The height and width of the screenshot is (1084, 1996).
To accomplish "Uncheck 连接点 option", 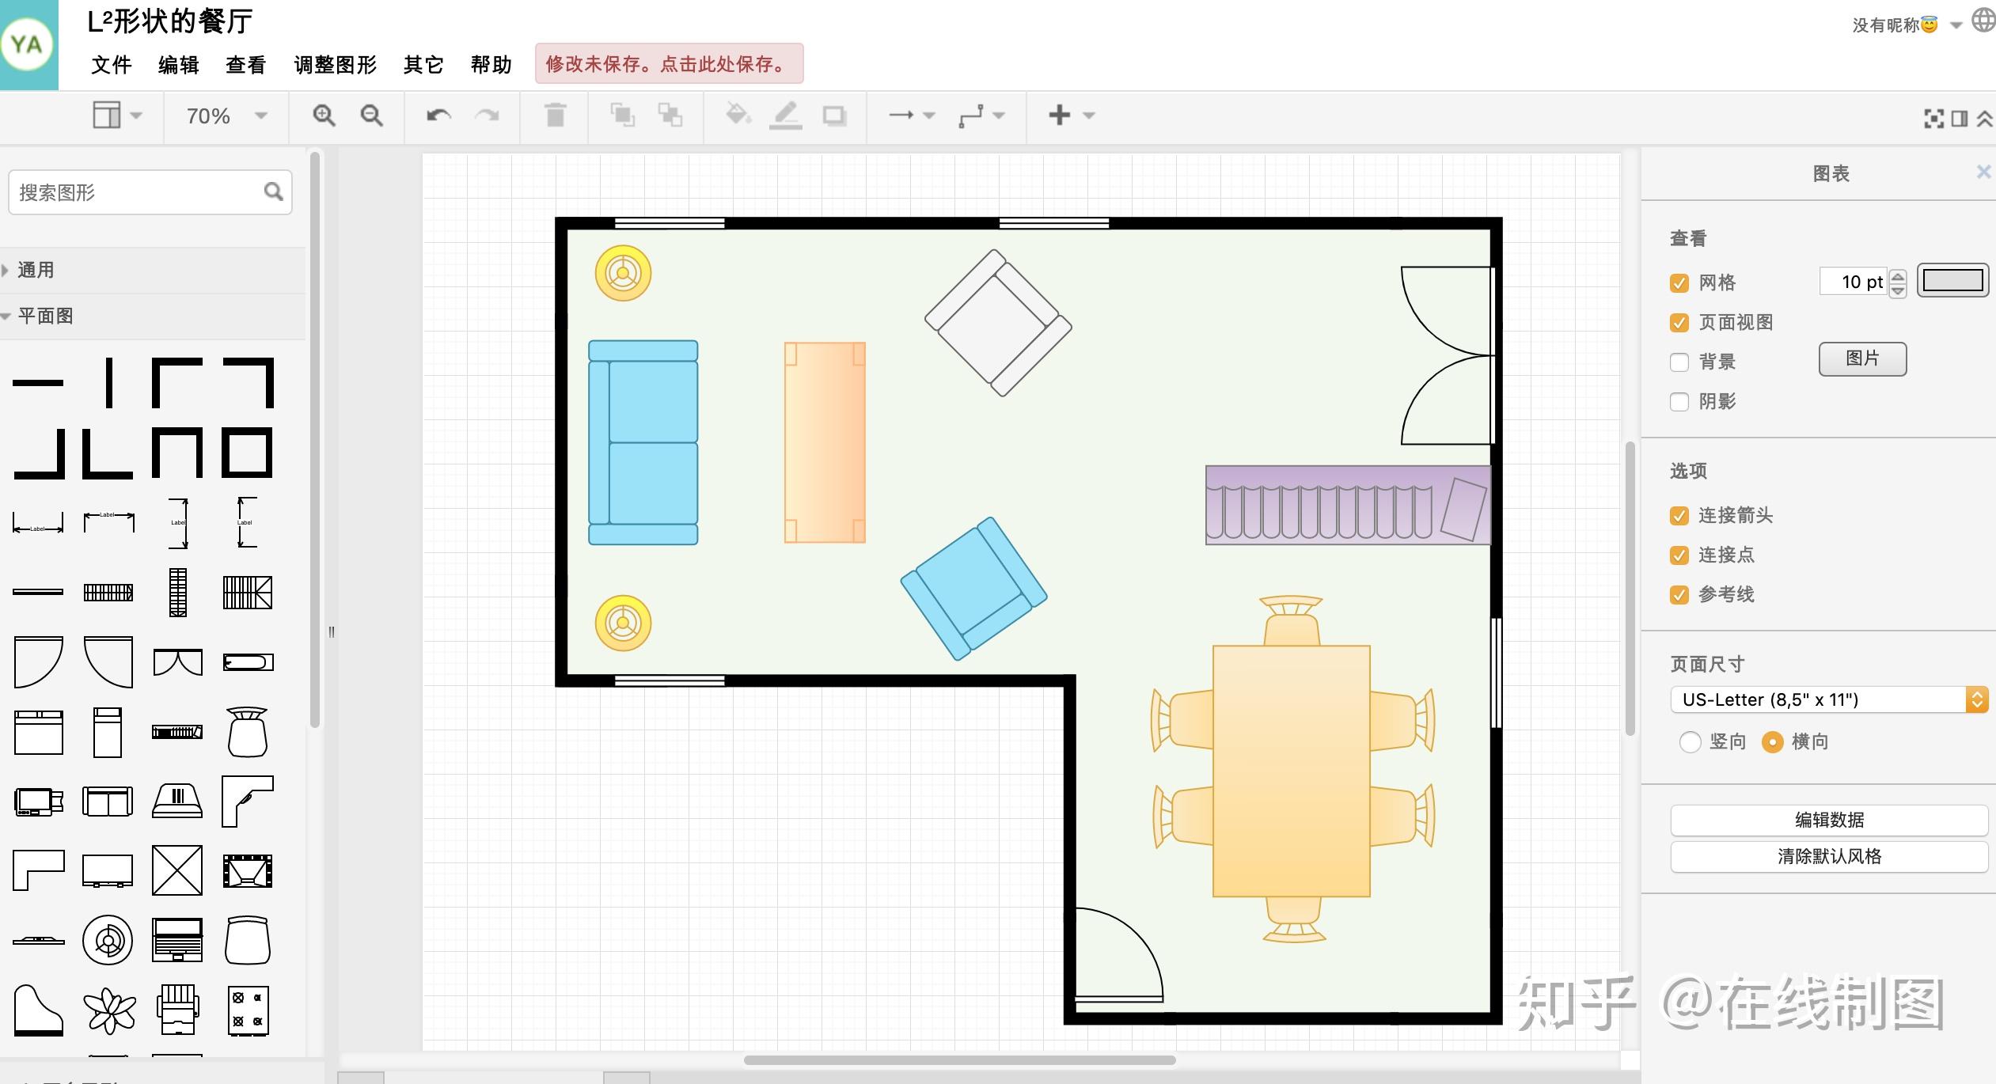I will [1679, 555].
